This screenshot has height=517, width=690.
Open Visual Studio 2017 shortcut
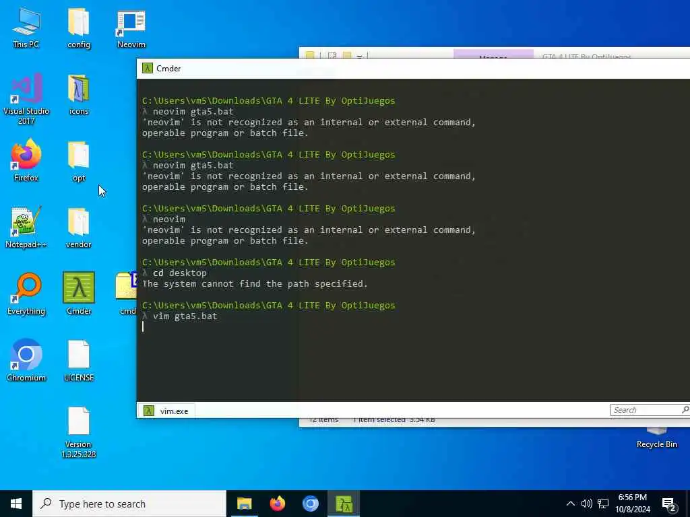pyautogui.click(x=26, y=100)
